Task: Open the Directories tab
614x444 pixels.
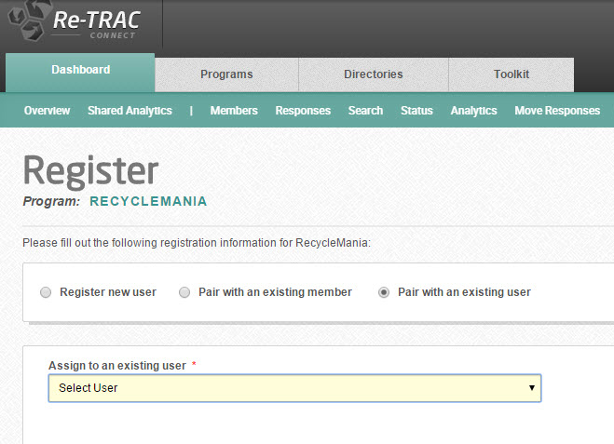Action: click(374, 74)
